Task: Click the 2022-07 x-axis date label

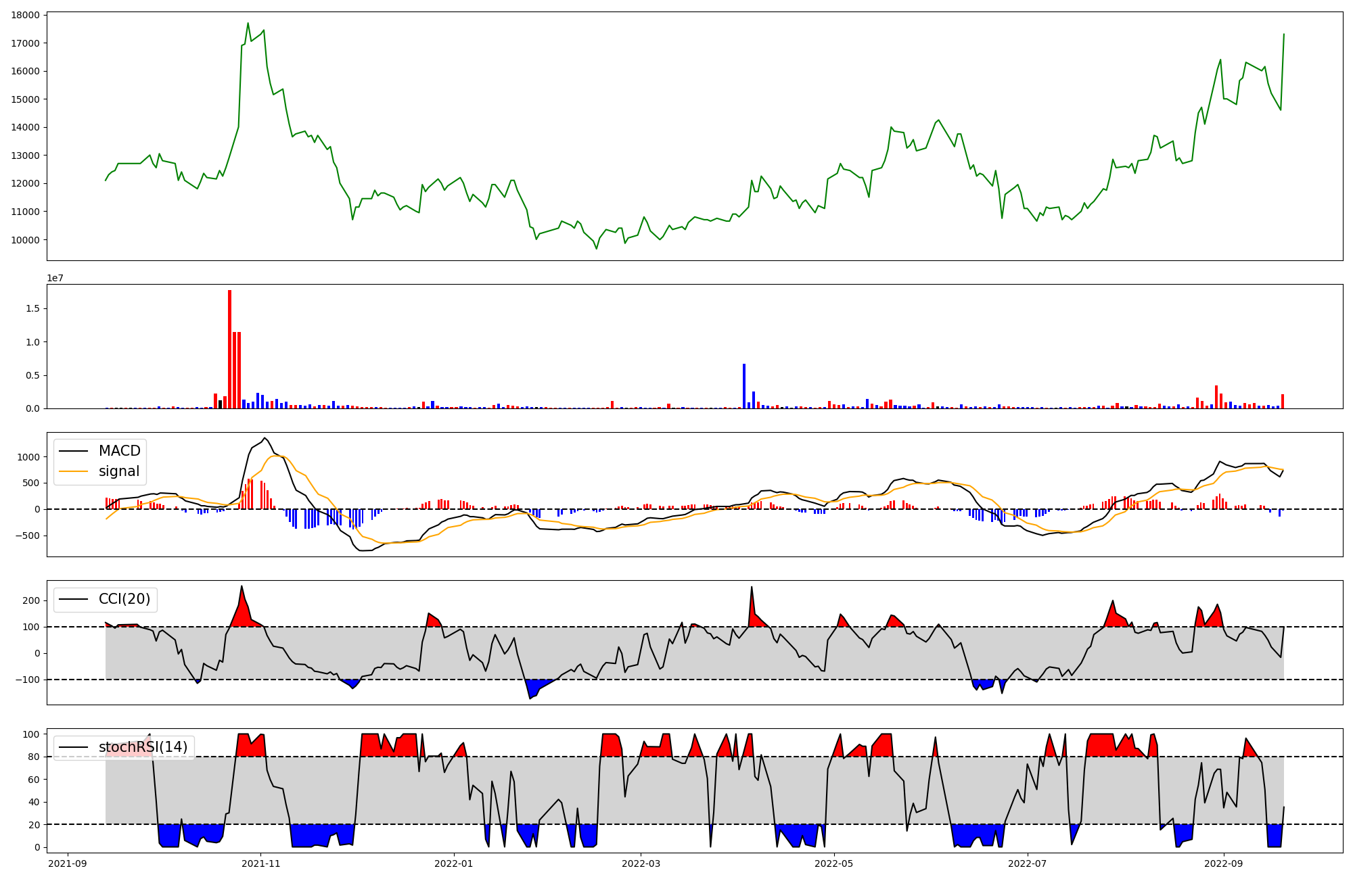Action: pyautogui.click(x=1026, y=863)
